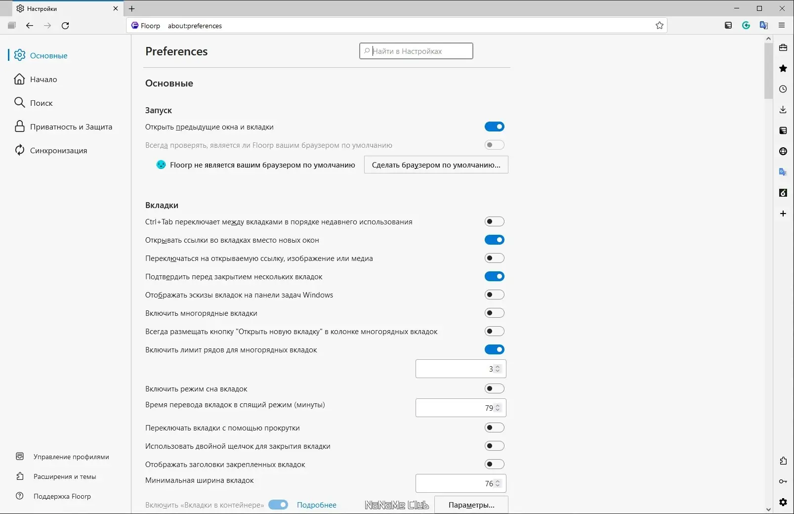Image resolution: width=794 pixels, height=514 pixels.
Task: Click the stepper arrows of minimum tab width
Action: [498, 484]
